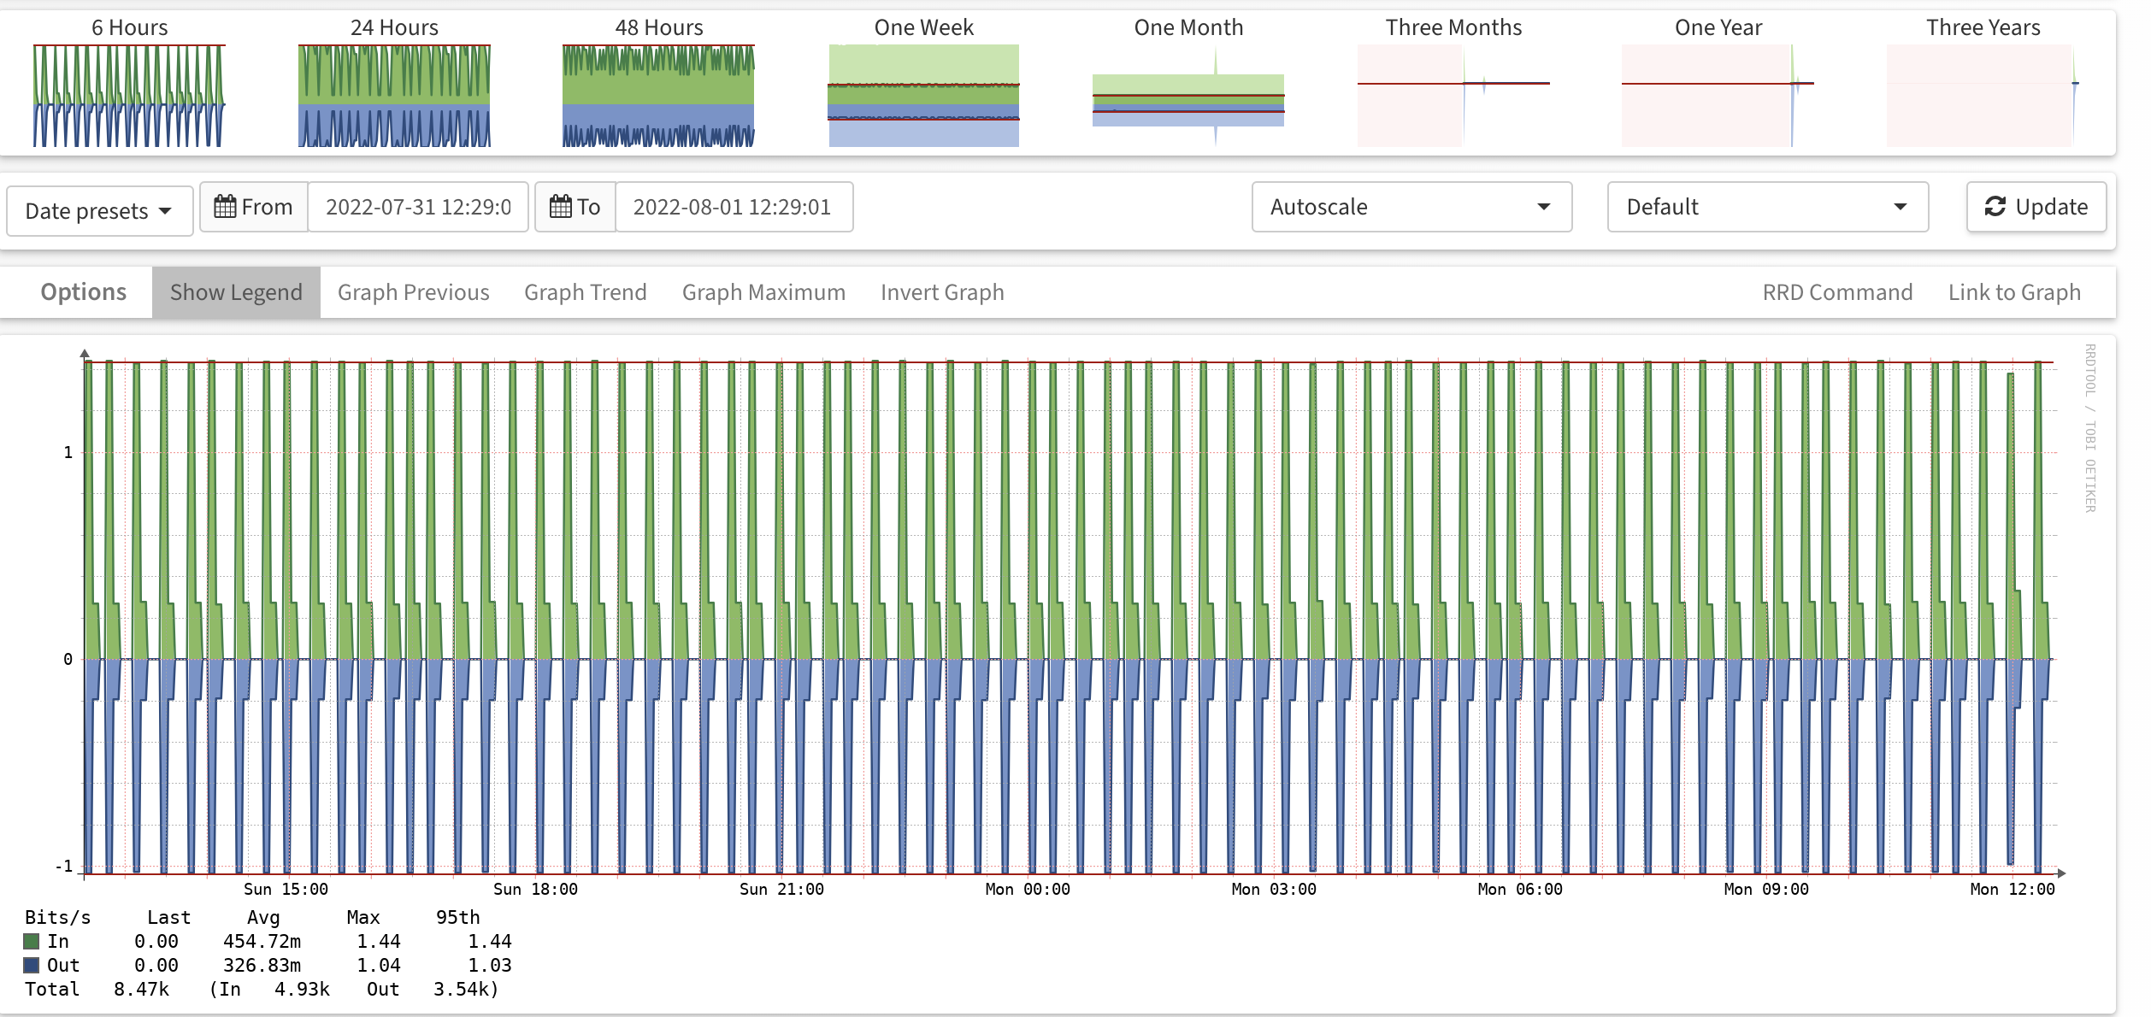Select the 24 Hours graph thumbnail
The width and height of the screenshot is (2151, 1017).
(x=394, y=95)
